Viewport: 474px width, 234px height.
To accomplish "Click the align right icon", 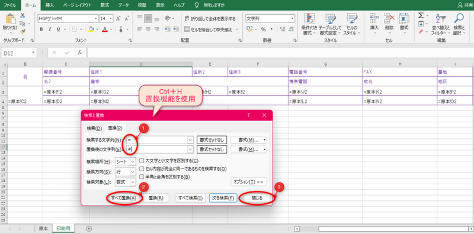I will pos(156,30).
